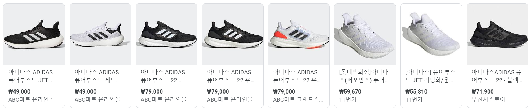View the 롯데백화점 all-white shoe image

365,34
